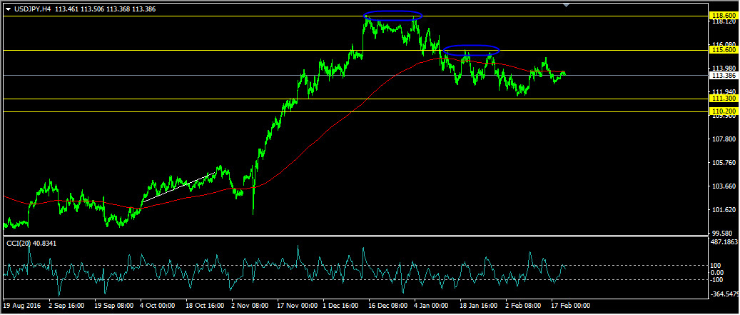Select the 115.600 yellow price tag
740x315 pixels.
(x=724, y=49)
